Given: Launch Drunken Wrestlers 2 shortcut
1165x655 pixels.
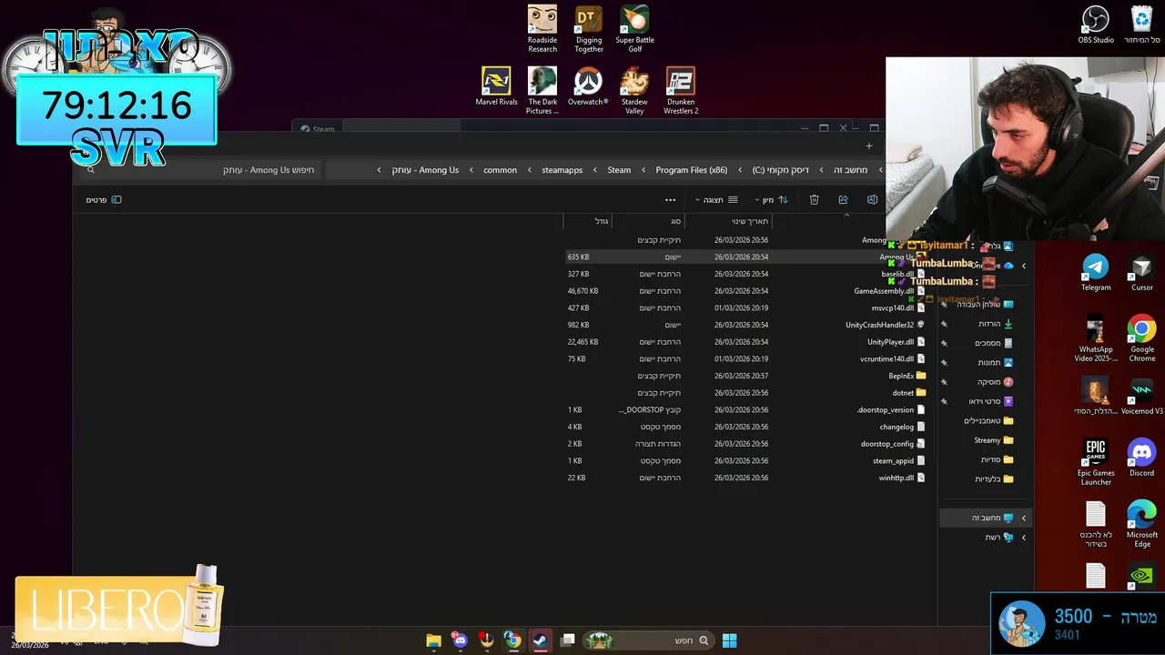Looking at the screenshot, I should coord(681,91).
